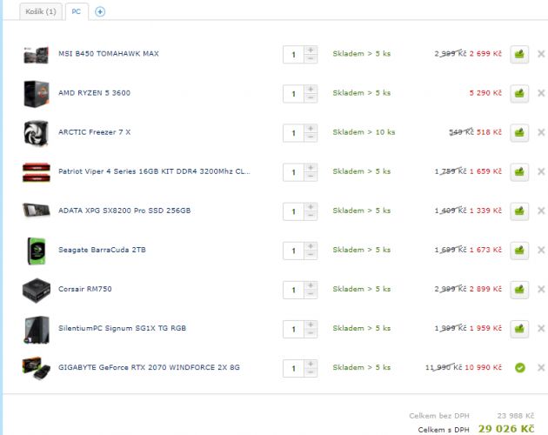Add Patriot Viper 4 RAM to cart

pos(519,171)
